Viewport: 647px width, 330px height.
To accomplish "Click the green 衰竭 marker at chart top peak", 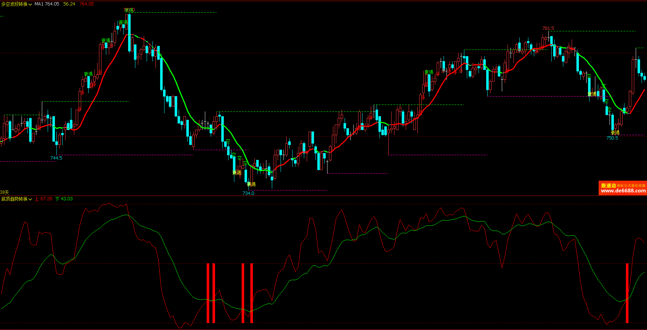I will click(x=129, y=10).
